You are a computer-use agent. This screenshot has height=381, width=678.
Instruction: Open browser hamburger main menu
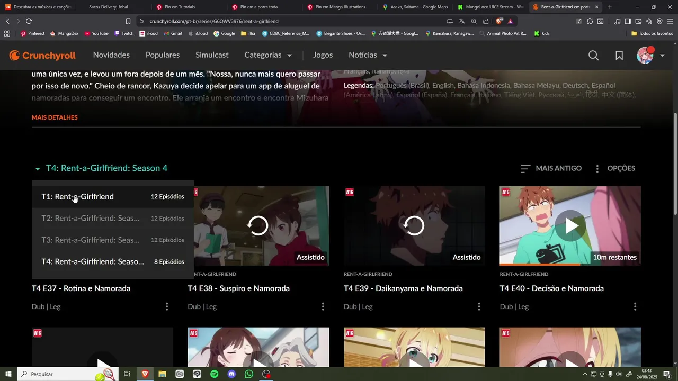pos(670,21)
